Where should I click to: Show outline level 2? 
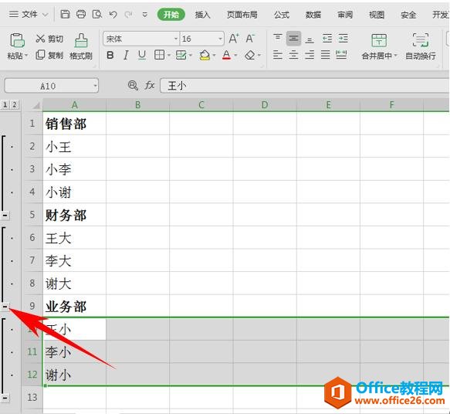[15, 105]
